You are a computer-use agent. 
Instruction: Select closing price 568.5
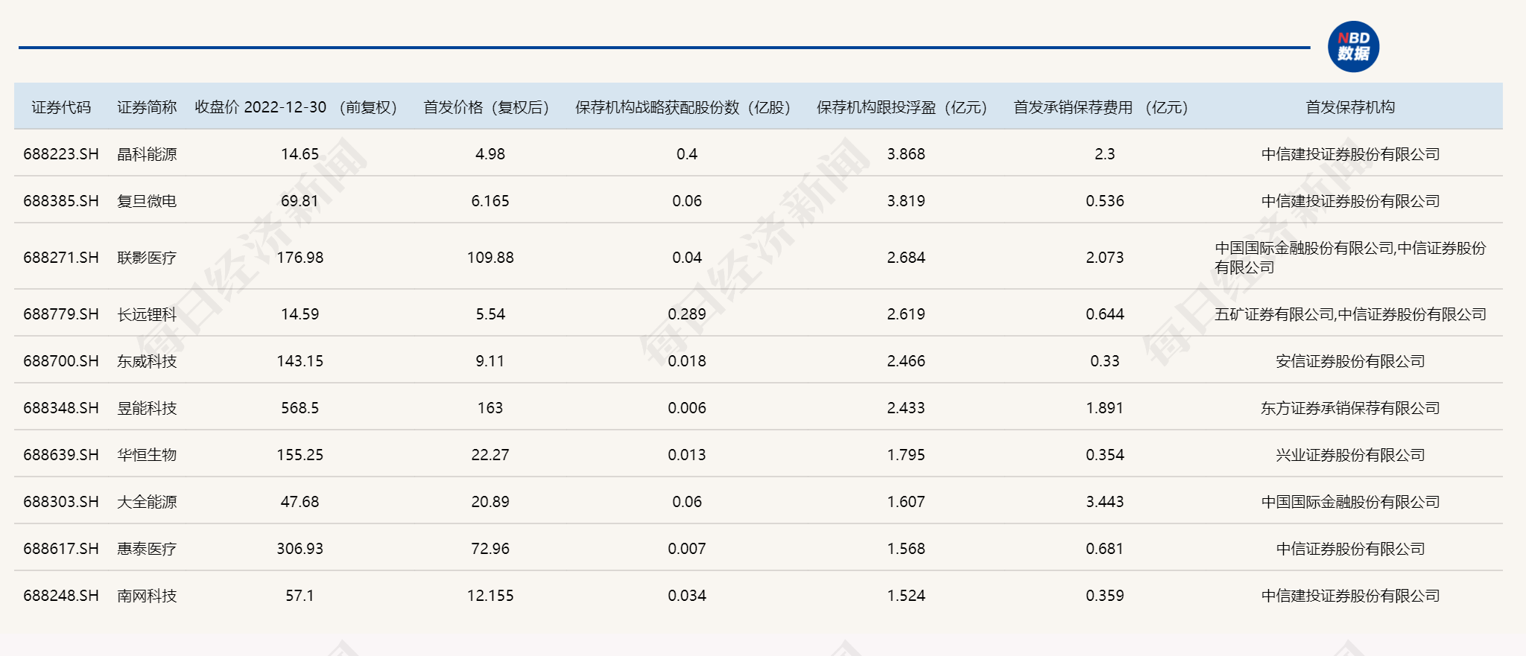point(300,408)
